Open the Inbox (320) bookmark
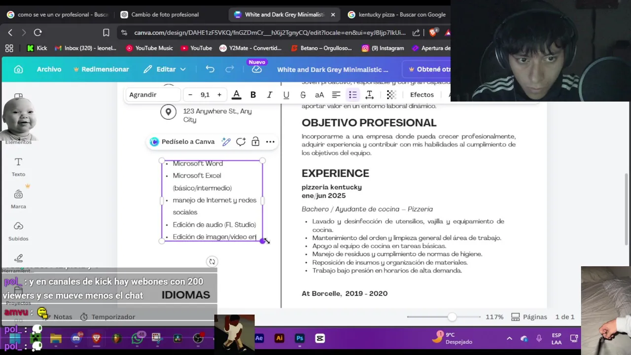 tap(85, 48)
